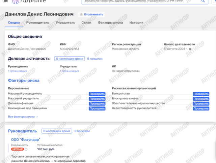Click the search magnifier icon

[203, 1]
